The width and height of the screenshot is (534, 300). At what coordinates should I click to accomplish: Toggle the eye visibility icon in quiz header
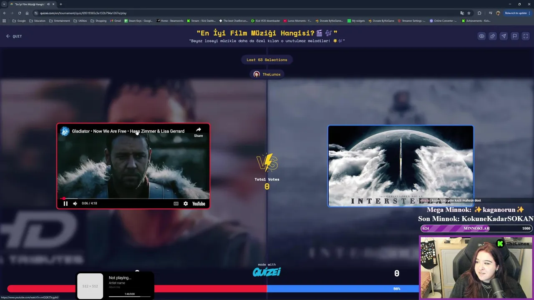[x=481, y=36]
